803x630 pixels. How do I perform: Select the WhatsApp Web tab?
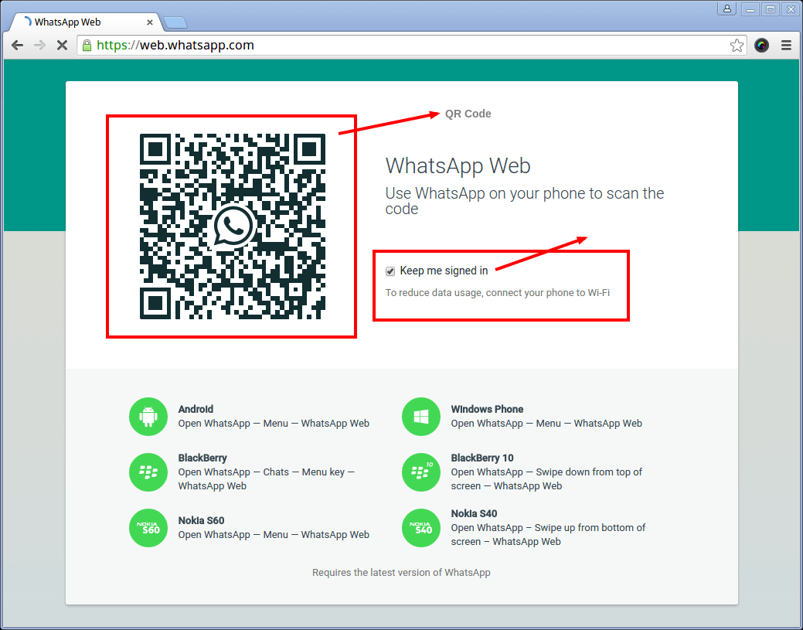[x=84, y=22]
